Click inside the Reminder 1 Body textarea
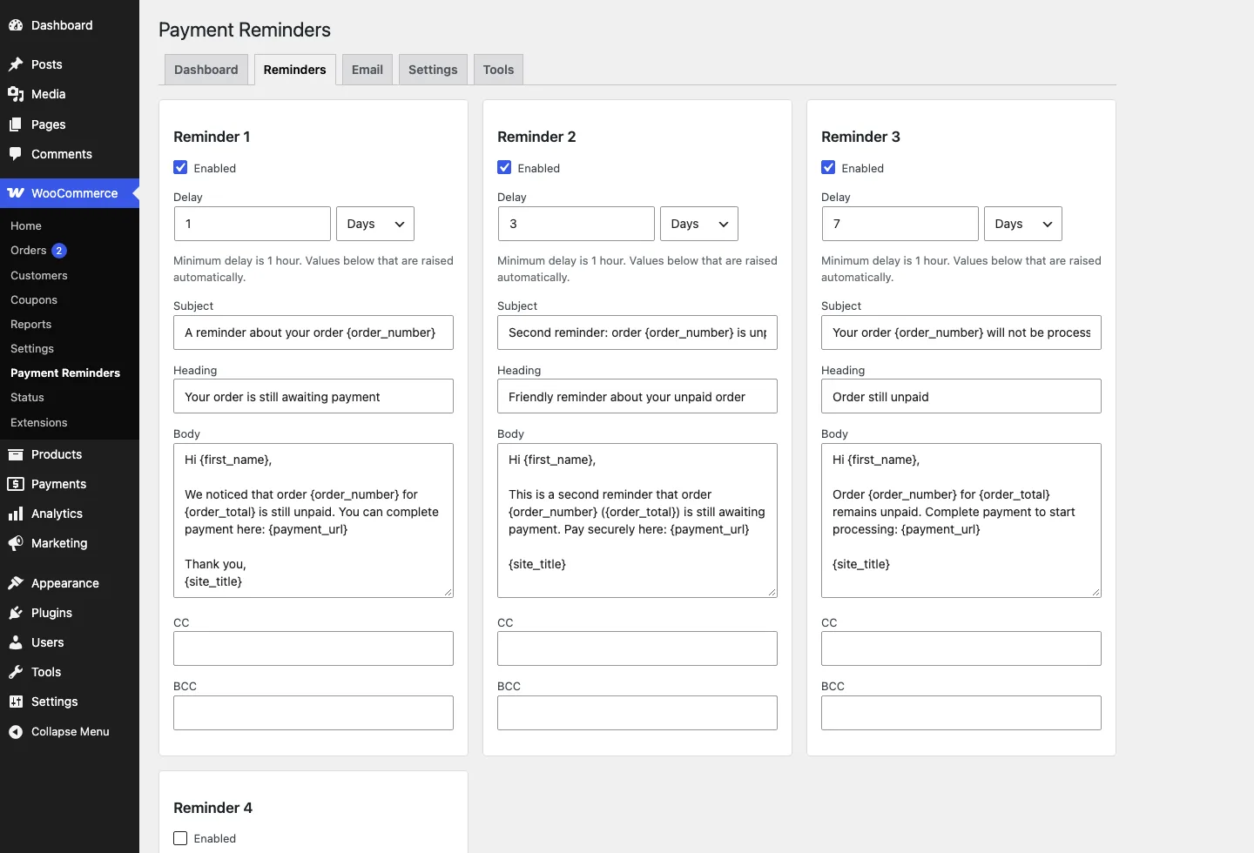 tap(313, 521)
